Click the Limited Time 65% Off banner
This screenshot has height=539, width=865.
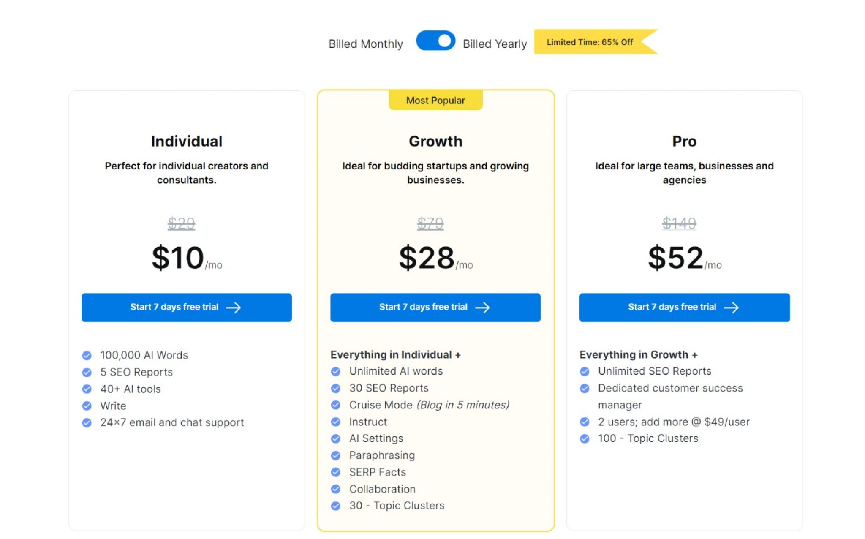point(596,42)
